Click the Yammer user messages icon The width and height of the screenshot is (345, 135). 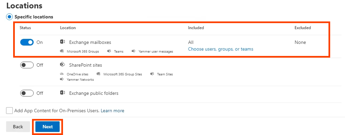(134, 51)
